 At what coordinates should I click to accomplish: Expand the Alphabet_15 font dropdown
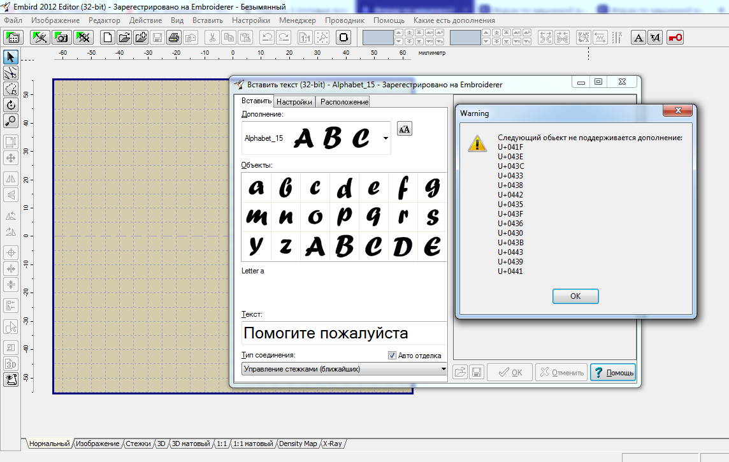pyautogui.click(x=386, y=138)
